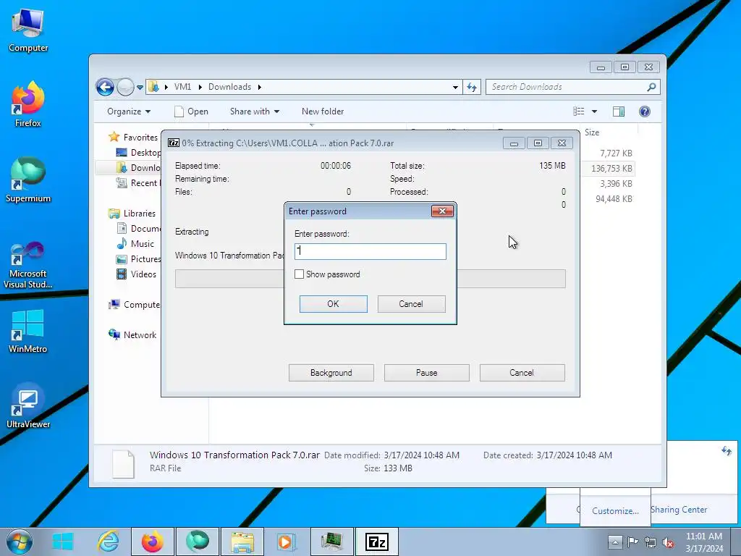This screenshot has height=556, width=741.
Task: Confirm the password with OK
Action: click(x=333, y=304)
